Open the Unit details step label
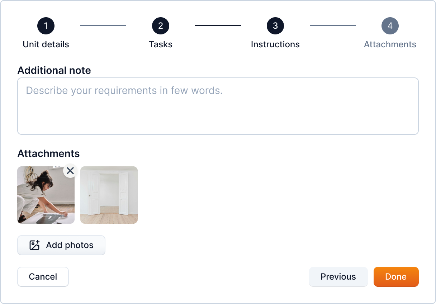 click(46, 44)
